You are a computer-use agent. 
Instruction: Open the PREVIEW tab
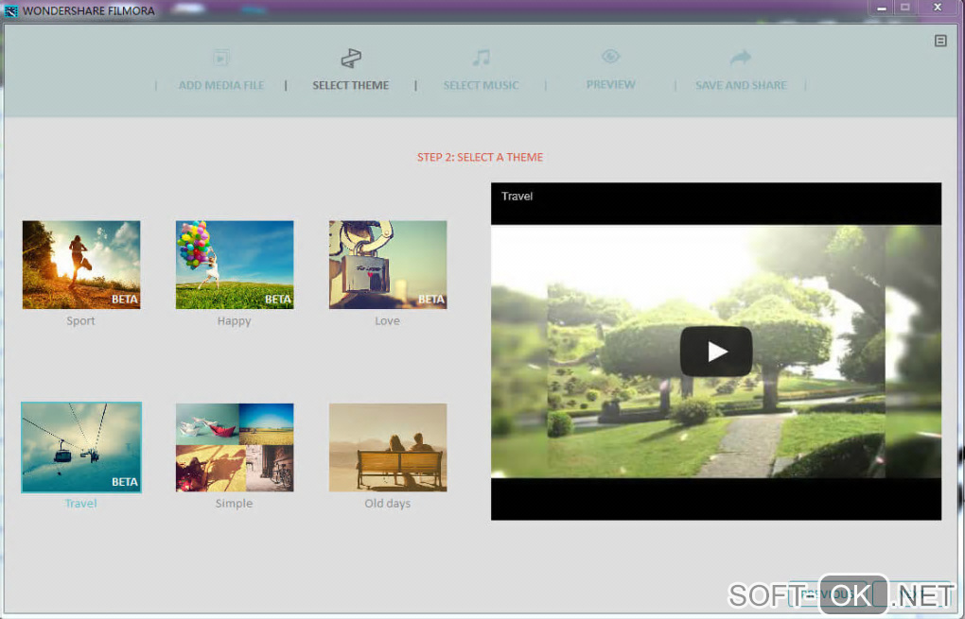click(x=610, y=85)
